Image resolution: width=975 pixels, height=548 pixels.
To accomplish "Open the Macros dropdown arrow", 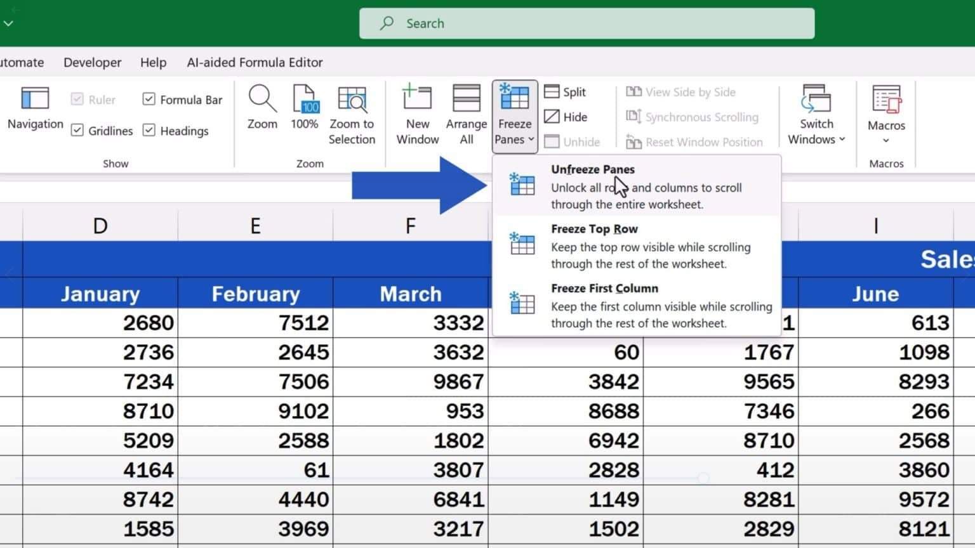I will (x=885, y=141).
